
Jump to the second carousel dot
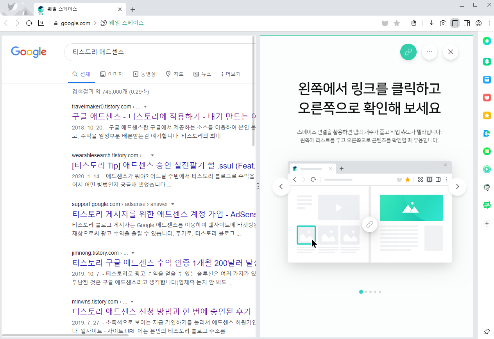[366, 292]
